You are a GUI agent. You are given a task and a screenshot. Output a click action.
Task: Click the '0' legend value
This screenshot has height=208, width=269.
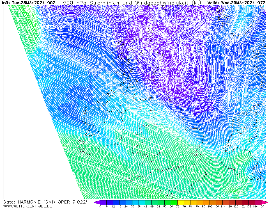[x=100, y=206]
